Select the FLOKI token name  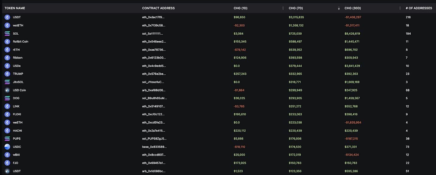tap(17, 114)
